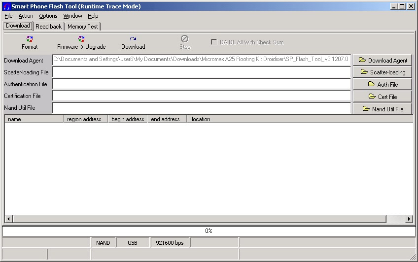Viewport: 418px width, 262px height.
Task: Open the Window menu
Action: (72, 16)
